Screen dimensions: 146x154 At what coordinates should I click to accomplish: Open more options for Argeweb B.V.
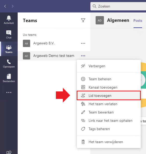click(x=83, y=43)
